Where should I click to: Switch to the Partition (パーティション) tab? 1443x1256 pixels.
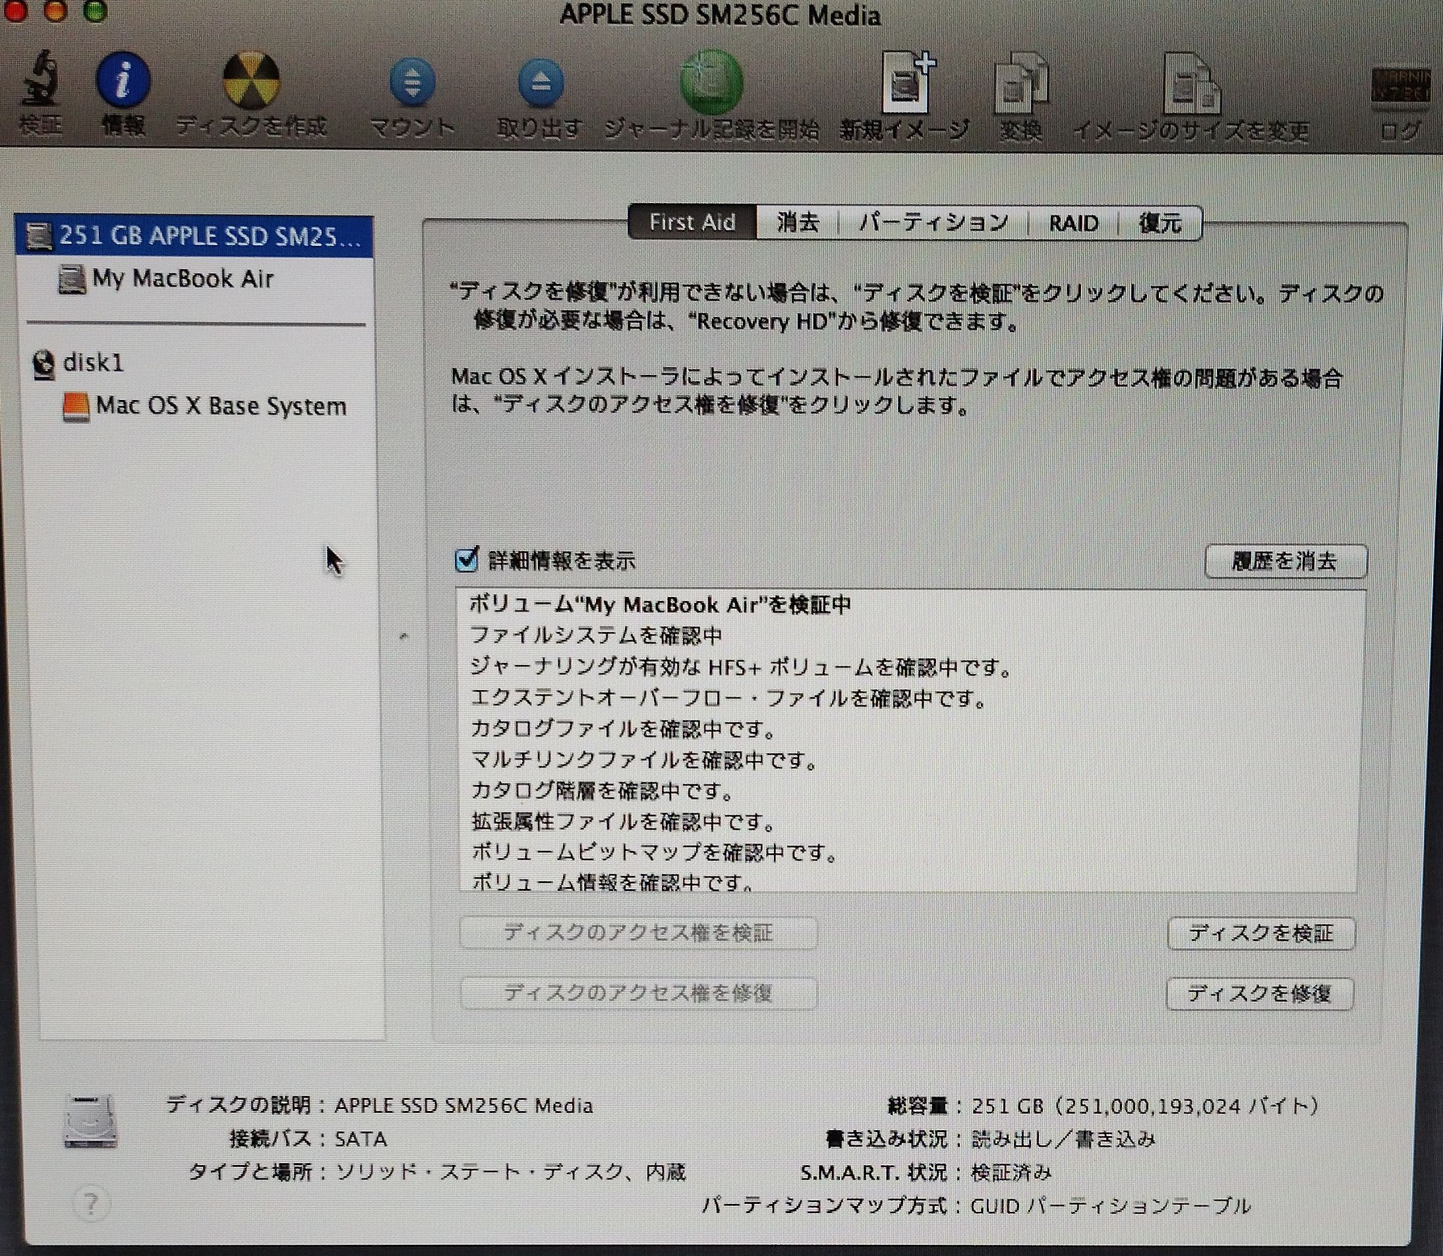[933, 223]
